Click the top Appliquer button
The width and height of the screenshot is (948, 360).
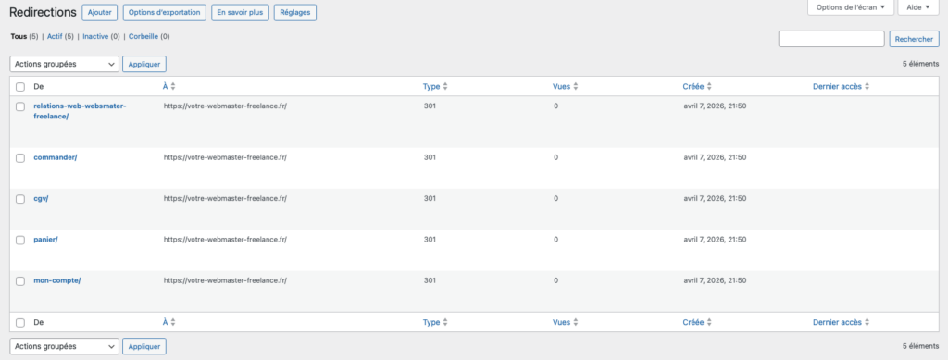tap(144, 64)
